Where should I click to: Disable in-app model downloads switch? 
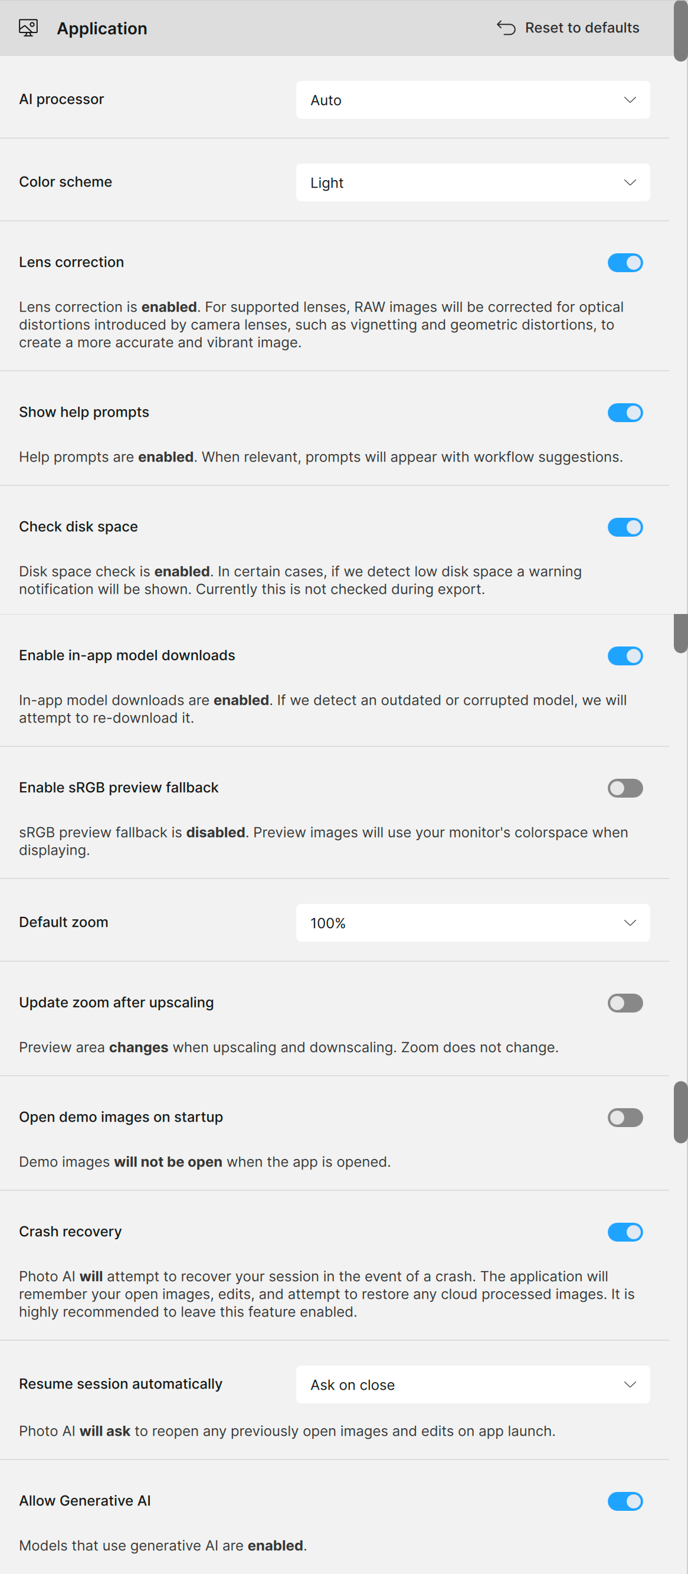pos(625,657)
